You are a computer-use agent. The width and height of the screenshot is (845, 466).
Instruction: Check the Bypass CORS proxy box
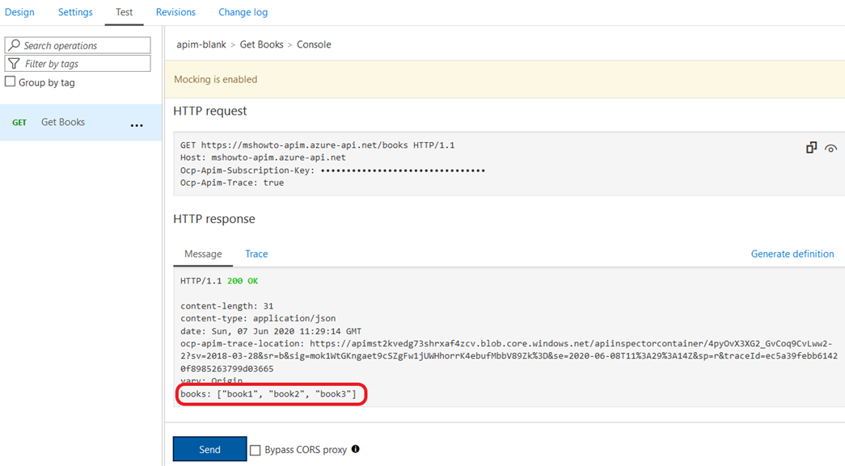[256, 450]
